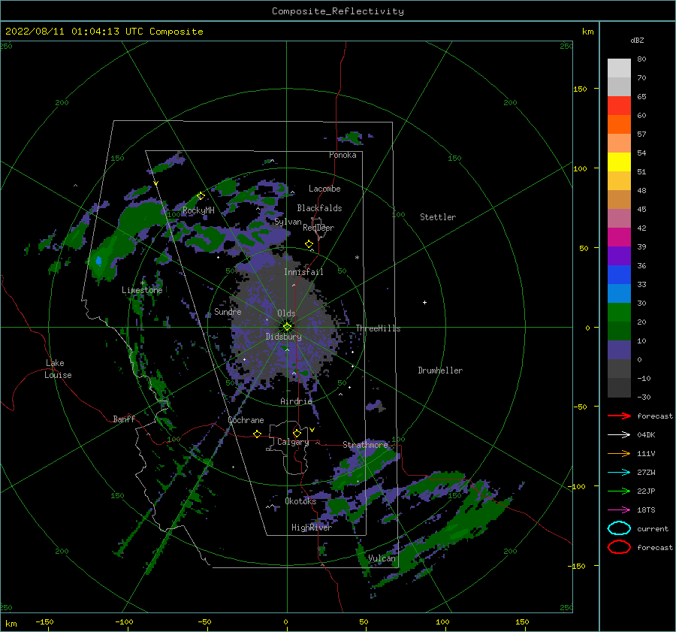The image size is (676, 632).
Task: Click the Composite_Reflectivity title
Action: [337, 11]
